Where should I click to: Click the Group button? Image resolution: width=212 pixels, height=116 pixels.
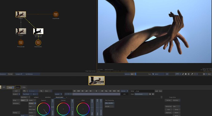click(176, 110)
